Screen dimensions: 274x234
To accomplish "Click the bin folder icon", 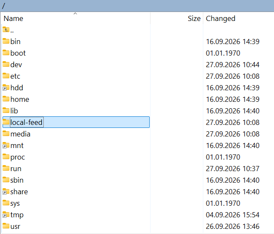I will tap(6, 41).
